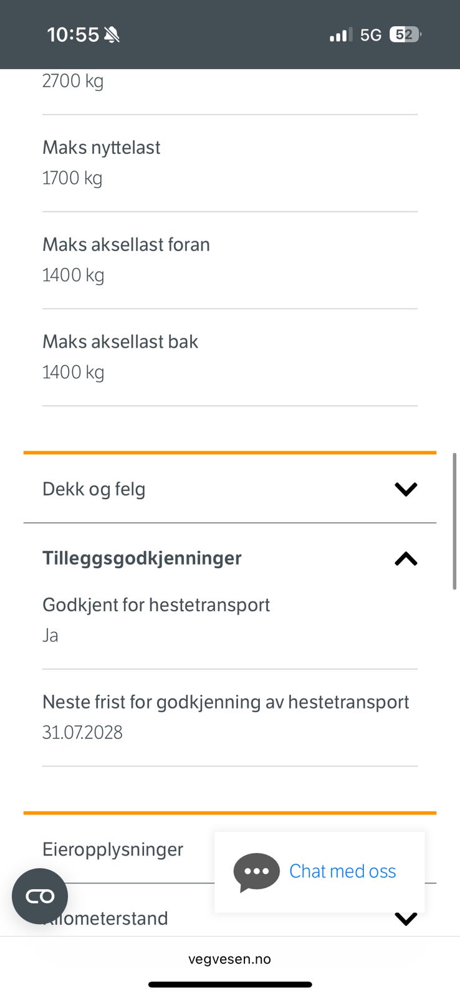This screenshot has height=997, width=460.
Task: Select the Maks nyttelast label
Action: (x=102, y=148)
